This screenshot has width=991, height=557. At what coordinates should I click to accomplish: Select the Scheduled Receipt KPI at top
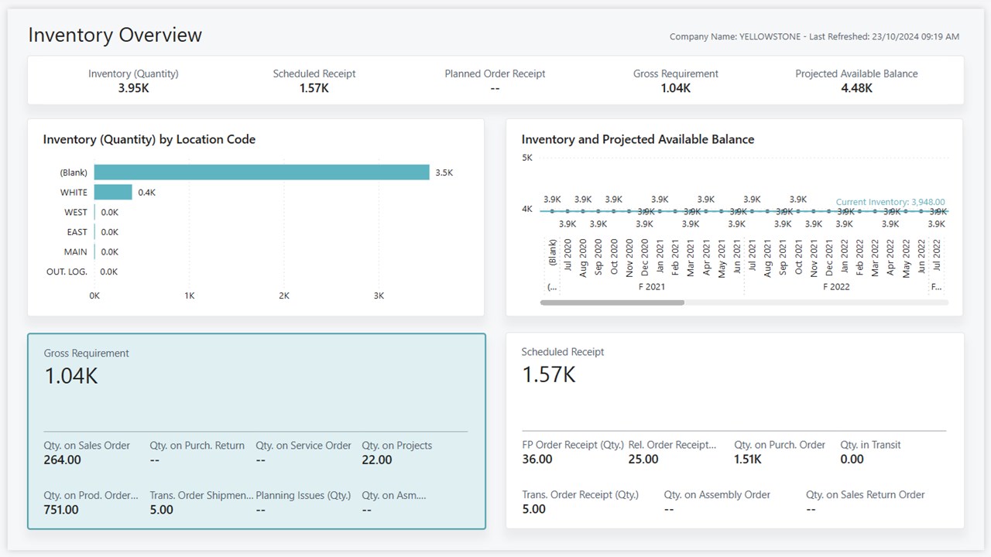[314, 80]
